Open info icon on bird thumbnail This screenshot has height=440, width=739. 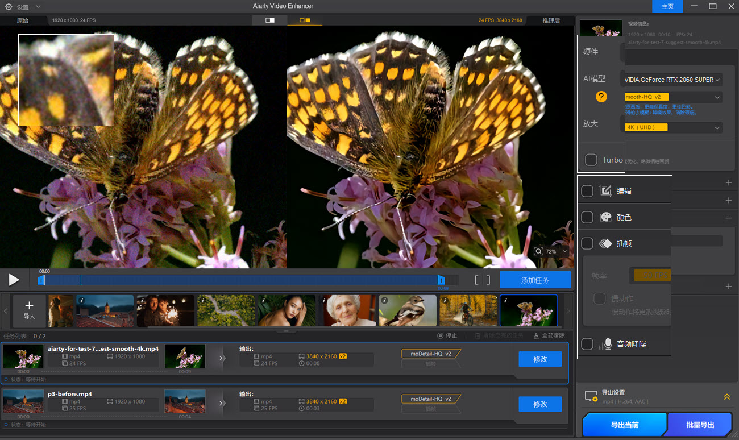384,300
